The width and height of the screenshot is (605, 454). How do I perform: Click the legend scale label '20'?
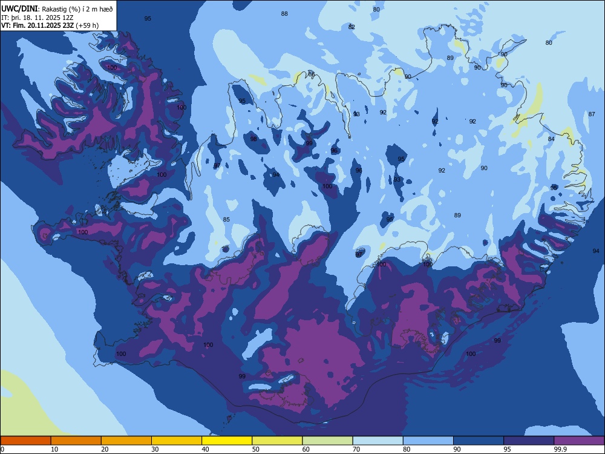point(105,449)
